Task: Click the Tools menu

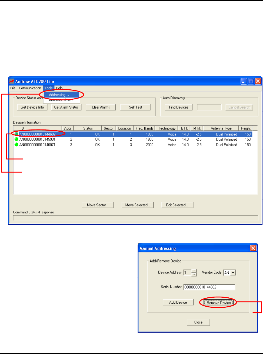Action: tap(49, 88)
